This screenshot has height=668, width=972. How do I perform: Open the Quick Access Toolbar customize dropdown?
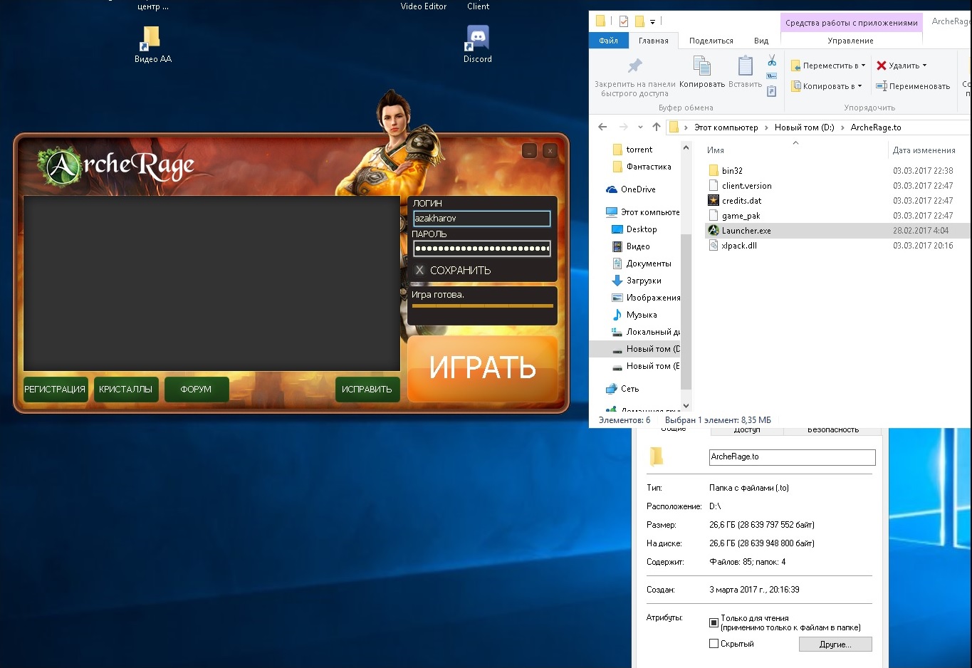[x=652, y=21]
